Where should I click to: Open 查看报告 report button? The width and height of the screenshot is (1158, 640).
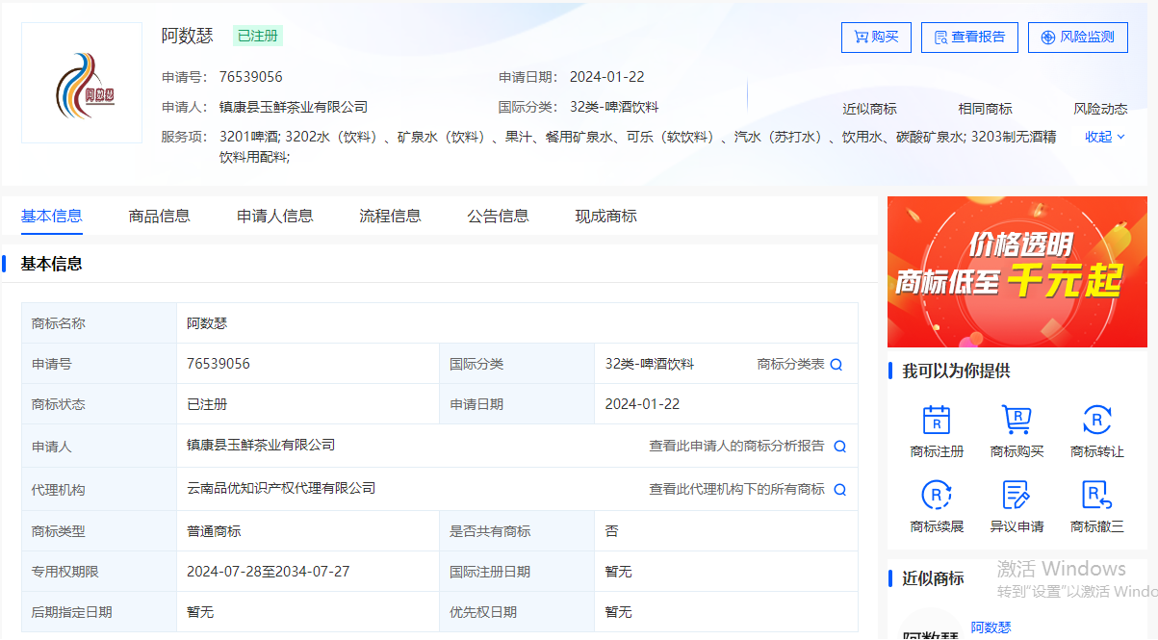point(969,37)
